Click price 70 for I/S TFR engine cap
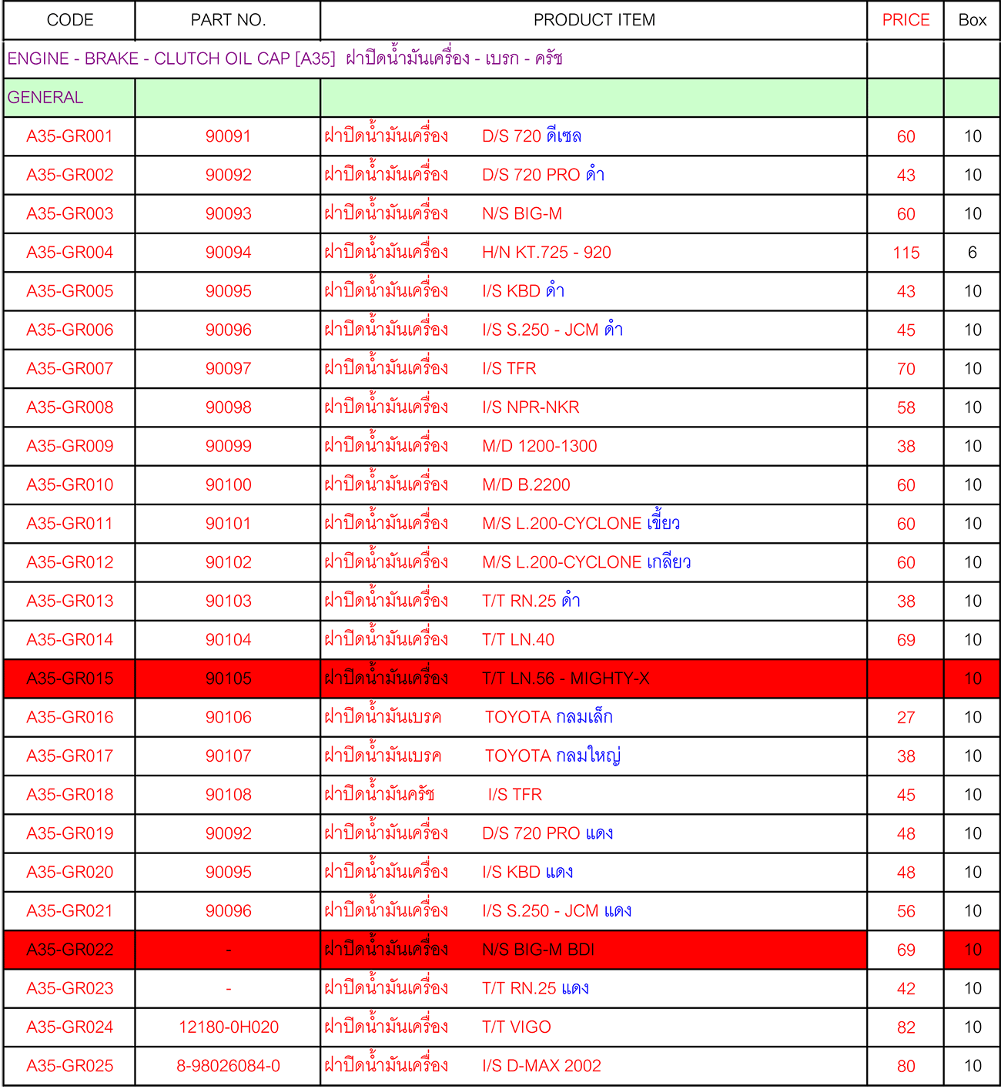The width and height of the screenshot is (1001, 1089). [x=906, y=369]
